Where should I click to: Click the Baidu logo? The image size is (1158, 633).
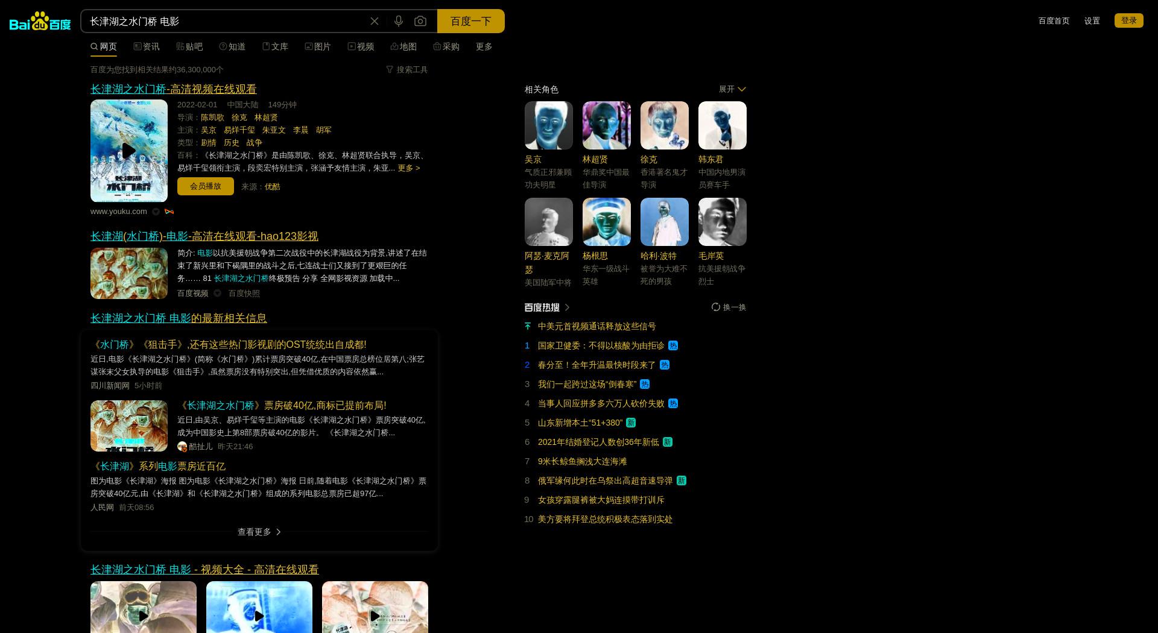click(40, 21)
